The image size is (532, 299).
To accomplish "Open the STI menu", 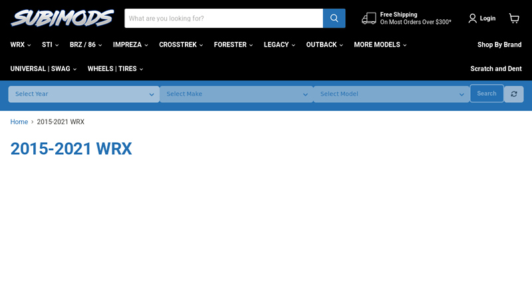I will pyautogui.click(x=51, y=45).
